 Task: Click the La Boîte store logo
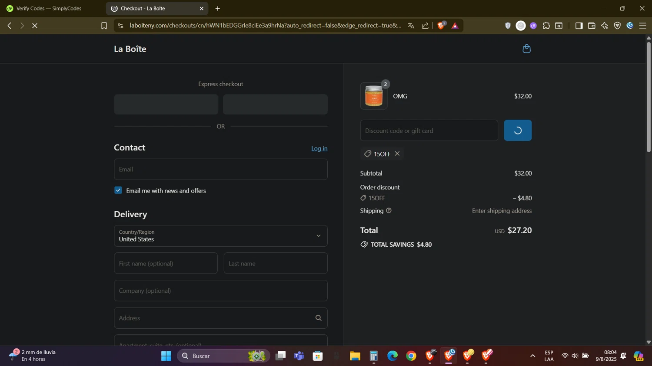click(x=130, y=49)
